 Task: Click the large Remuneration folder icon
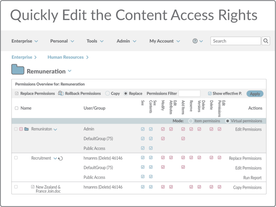(x=18, y=69)
